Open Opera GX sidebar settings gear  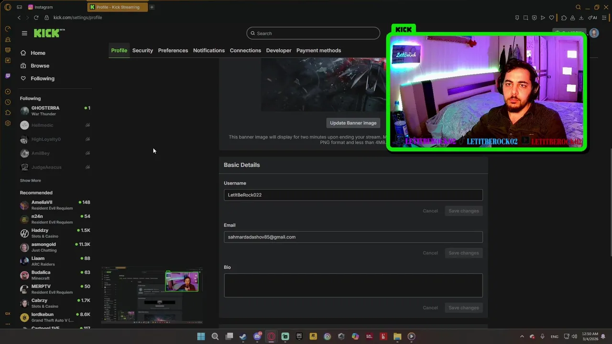coord(8,123)
